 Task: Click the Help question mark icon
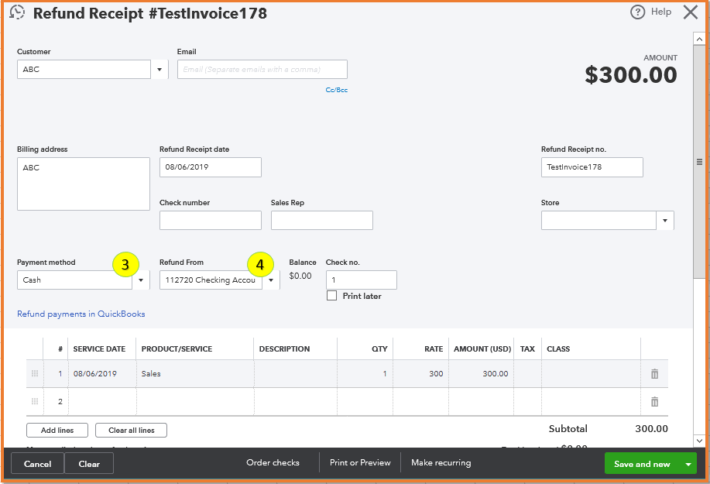(638, 12)
